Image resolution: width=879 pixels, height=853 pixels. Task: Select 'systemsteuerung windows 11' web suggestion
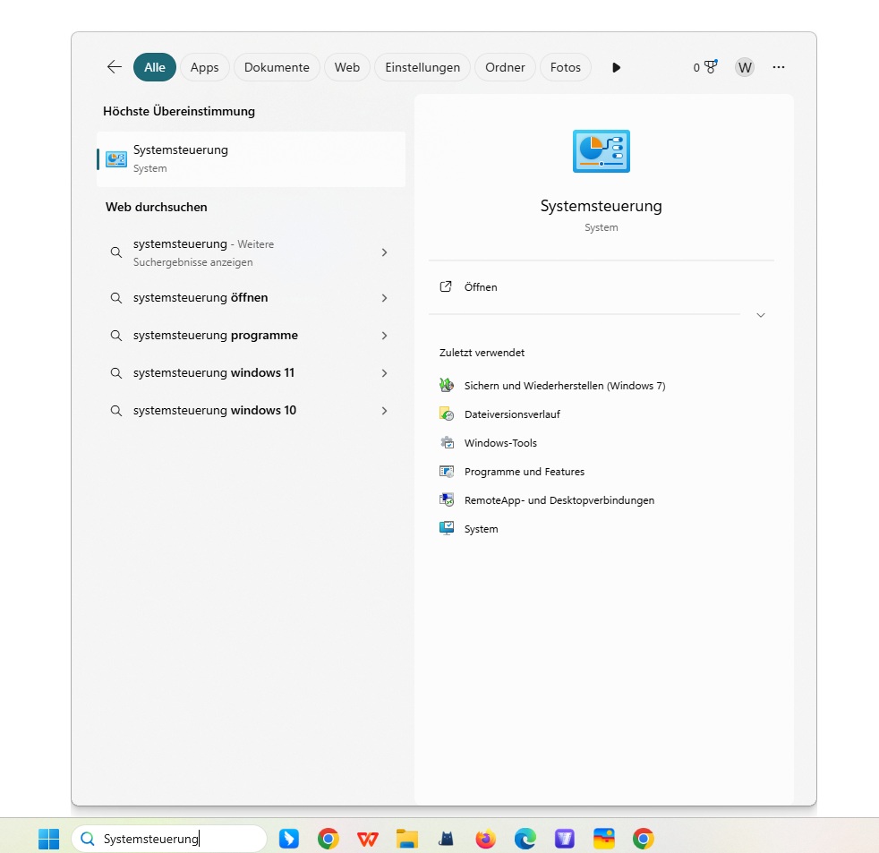pos(252,372)
